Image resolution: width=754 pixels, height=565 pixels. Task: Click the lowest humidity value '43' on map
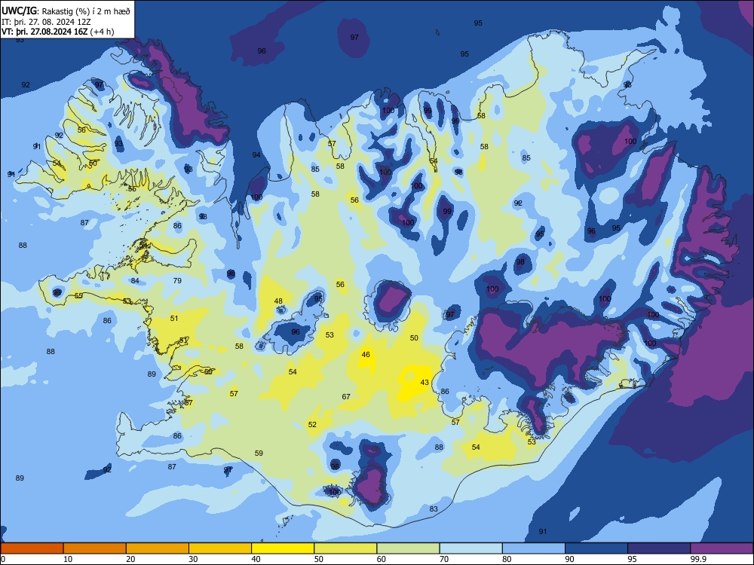424,383
